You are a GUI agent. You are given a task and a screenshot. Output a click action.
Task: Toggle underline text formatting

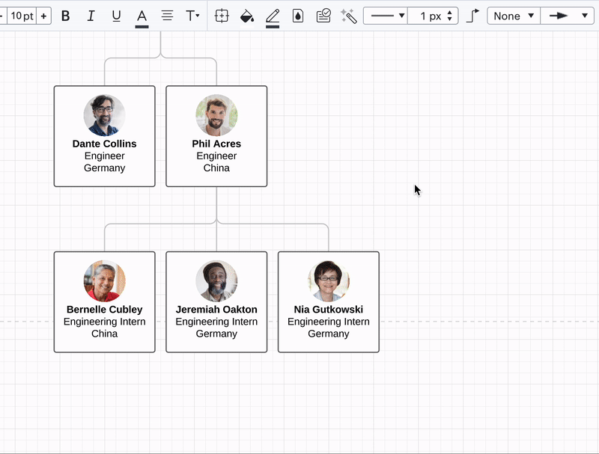116,16
